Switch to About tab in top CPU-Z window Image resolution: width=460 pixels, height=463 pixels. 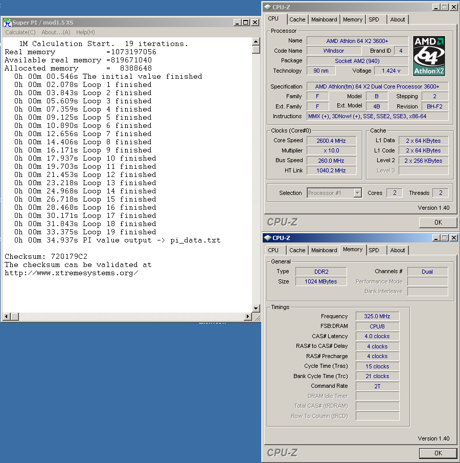coord(398,19)
